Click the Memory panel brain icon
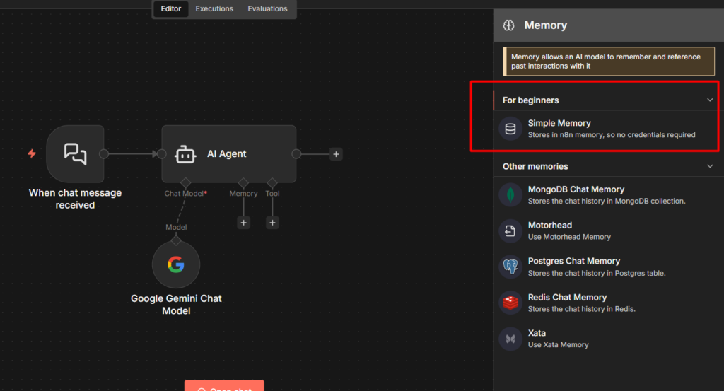Image resolution: width=724 pixels, height=391 pixels. (509, 25)
